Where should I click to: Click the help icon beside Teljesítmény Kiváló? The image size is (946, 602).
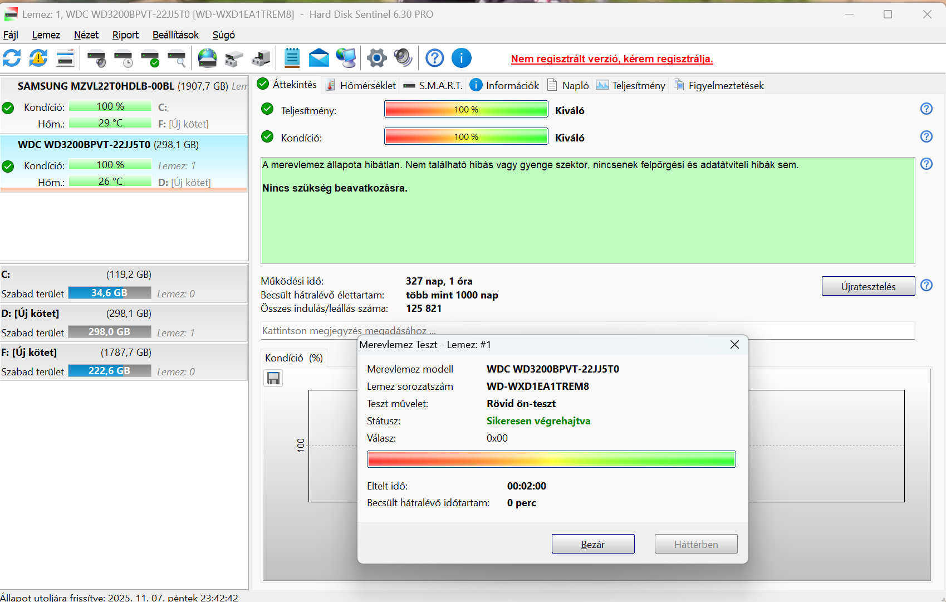pyautogui.click(x=927, y=109)
